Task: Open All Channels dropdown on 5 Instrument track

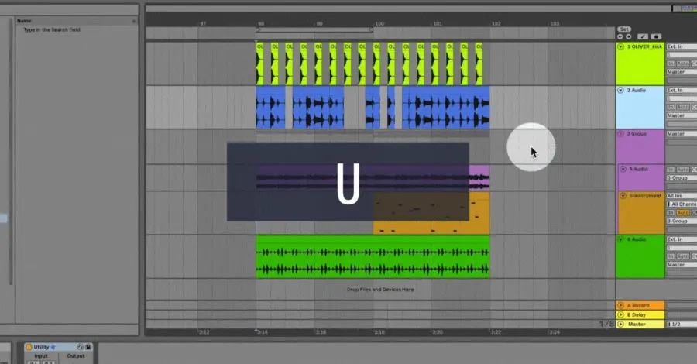Action: click(682, 204)
